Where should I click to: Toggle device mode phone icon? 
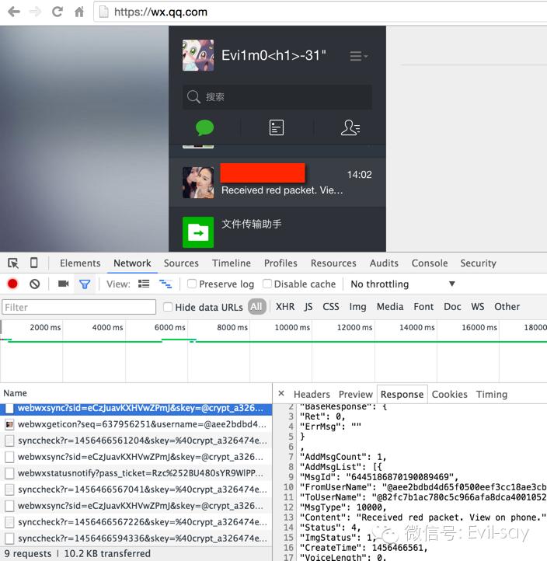coord(34,263)
